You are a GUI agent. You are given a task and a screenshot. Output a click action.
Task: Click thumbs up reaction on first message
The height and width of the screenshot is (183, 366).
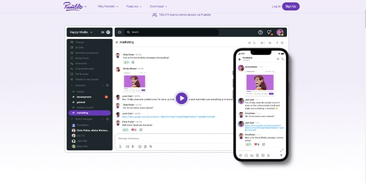click(126, 62)
